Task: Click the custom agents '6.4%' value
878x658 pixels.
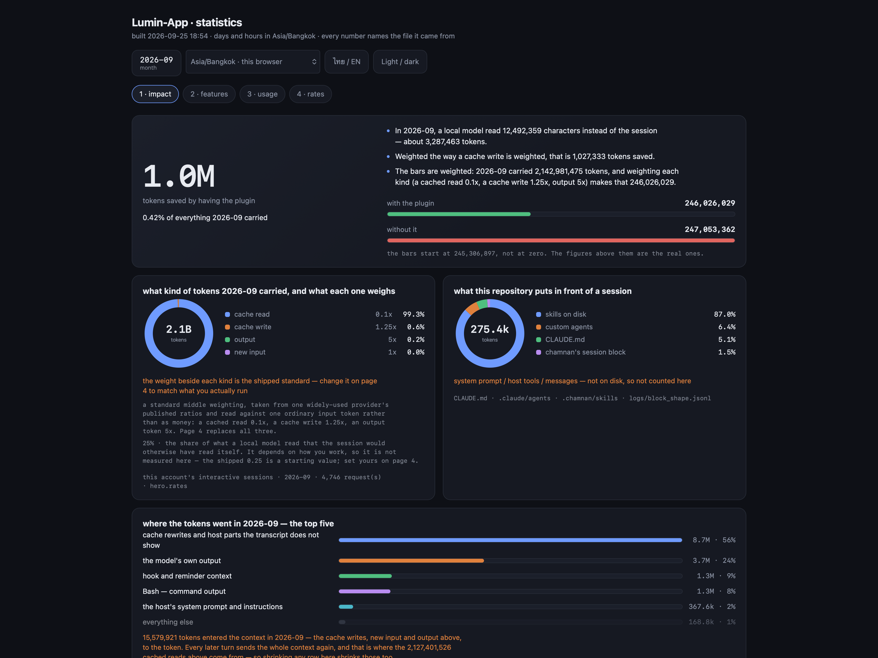Action: click(x=727, y=327)
